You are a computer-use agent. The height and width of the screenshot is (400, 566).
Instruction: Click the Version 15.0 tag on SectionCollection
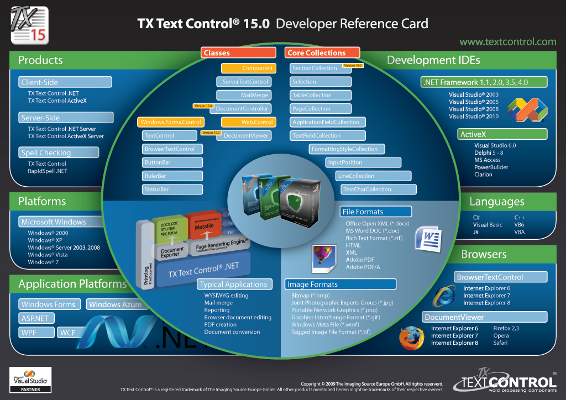353,66
